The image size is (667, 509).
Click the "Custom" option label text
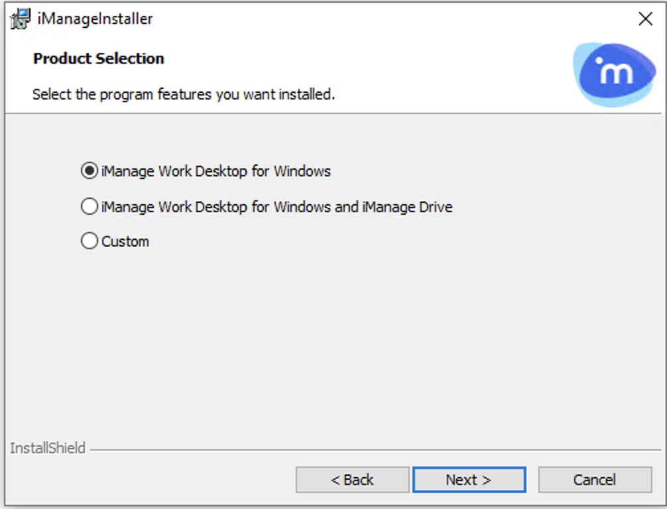(x=125, y=241)
